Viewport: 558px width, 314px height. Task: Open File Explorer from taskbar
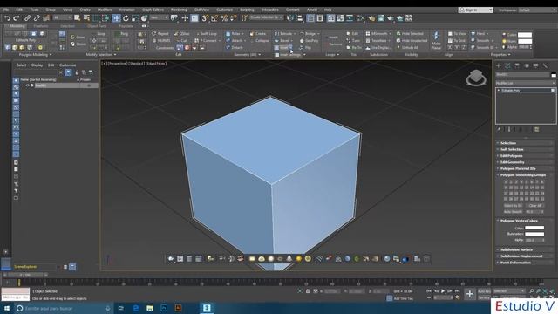coord(150,308)
